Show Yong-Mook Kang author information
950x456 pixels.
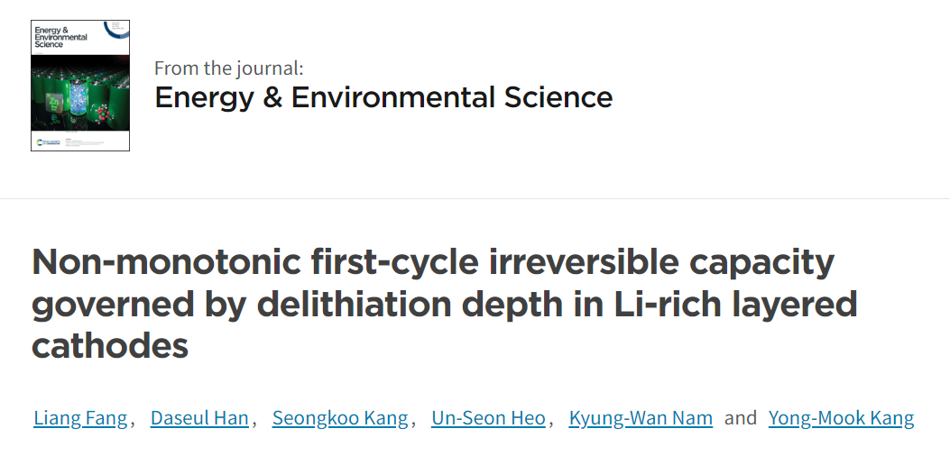click(x=841, y=418)
